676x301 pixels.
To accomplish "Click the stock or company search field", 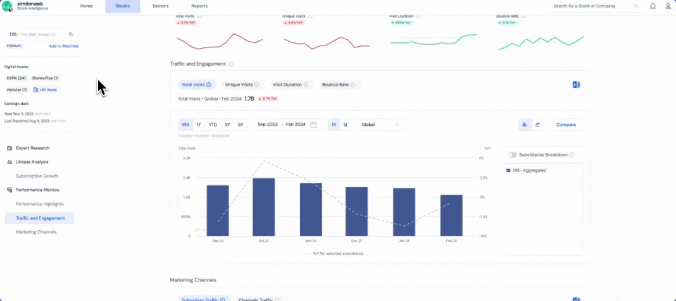I will pos(592,6).
